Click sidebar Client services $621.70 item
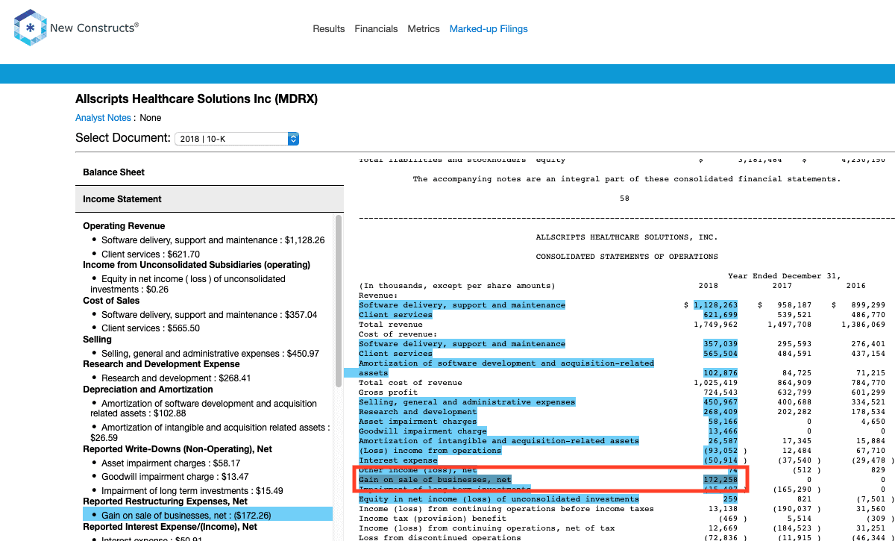Image resolution: width=895 pixels, height=541 pixels. (152, 254)
